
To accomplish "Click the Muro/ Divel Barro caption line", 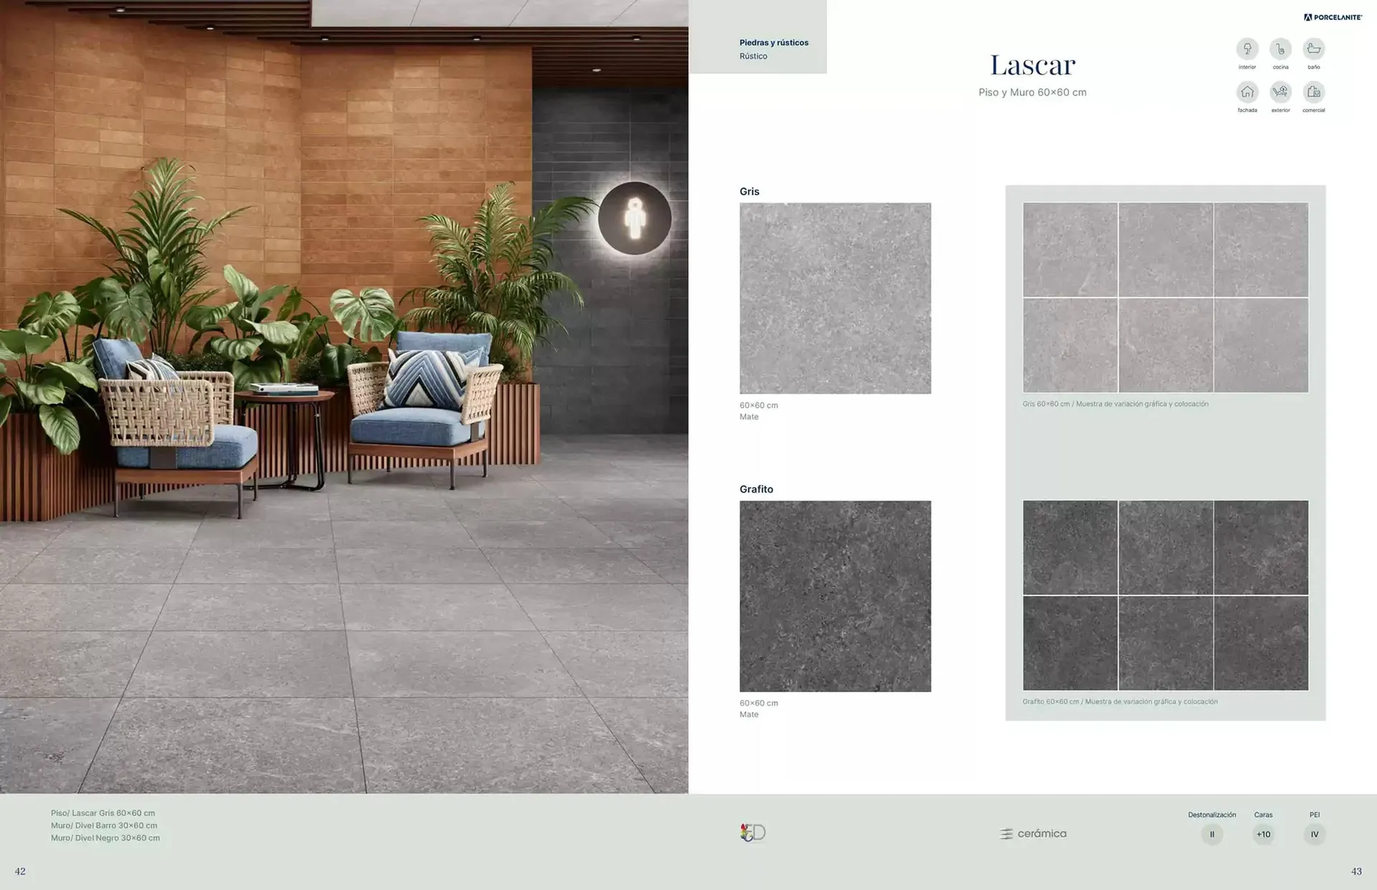I will [x=104, y=826].
